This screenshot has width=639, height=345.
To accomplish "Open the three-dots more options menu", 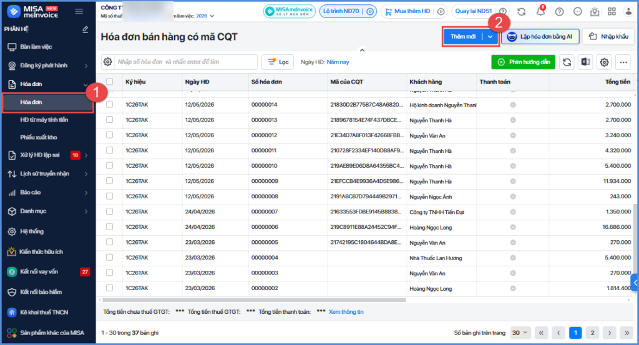I will click(623, 62).
